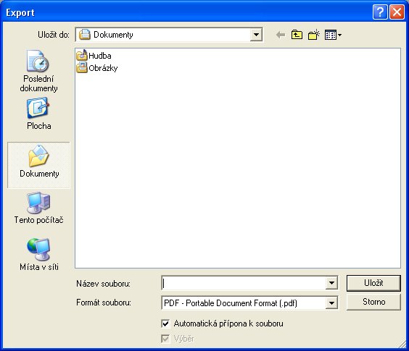Create a new folder
This screenshot has height=351, width=409.
tap(314, 35)
